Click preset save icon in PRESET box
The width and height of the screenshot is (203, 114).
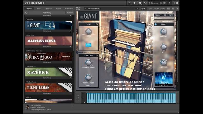(x=165, y=15)
